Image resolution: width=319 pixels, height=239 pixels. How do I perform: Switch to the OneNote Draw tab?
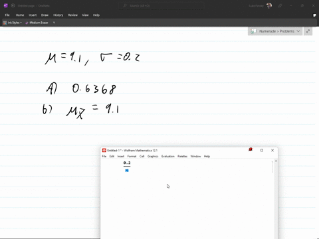coord(45,15)
